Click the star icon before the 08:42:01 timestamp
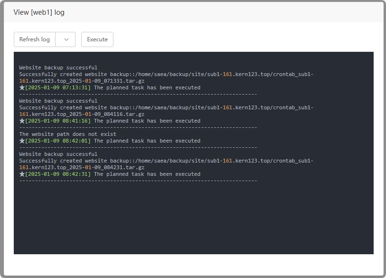 [22, 141]
